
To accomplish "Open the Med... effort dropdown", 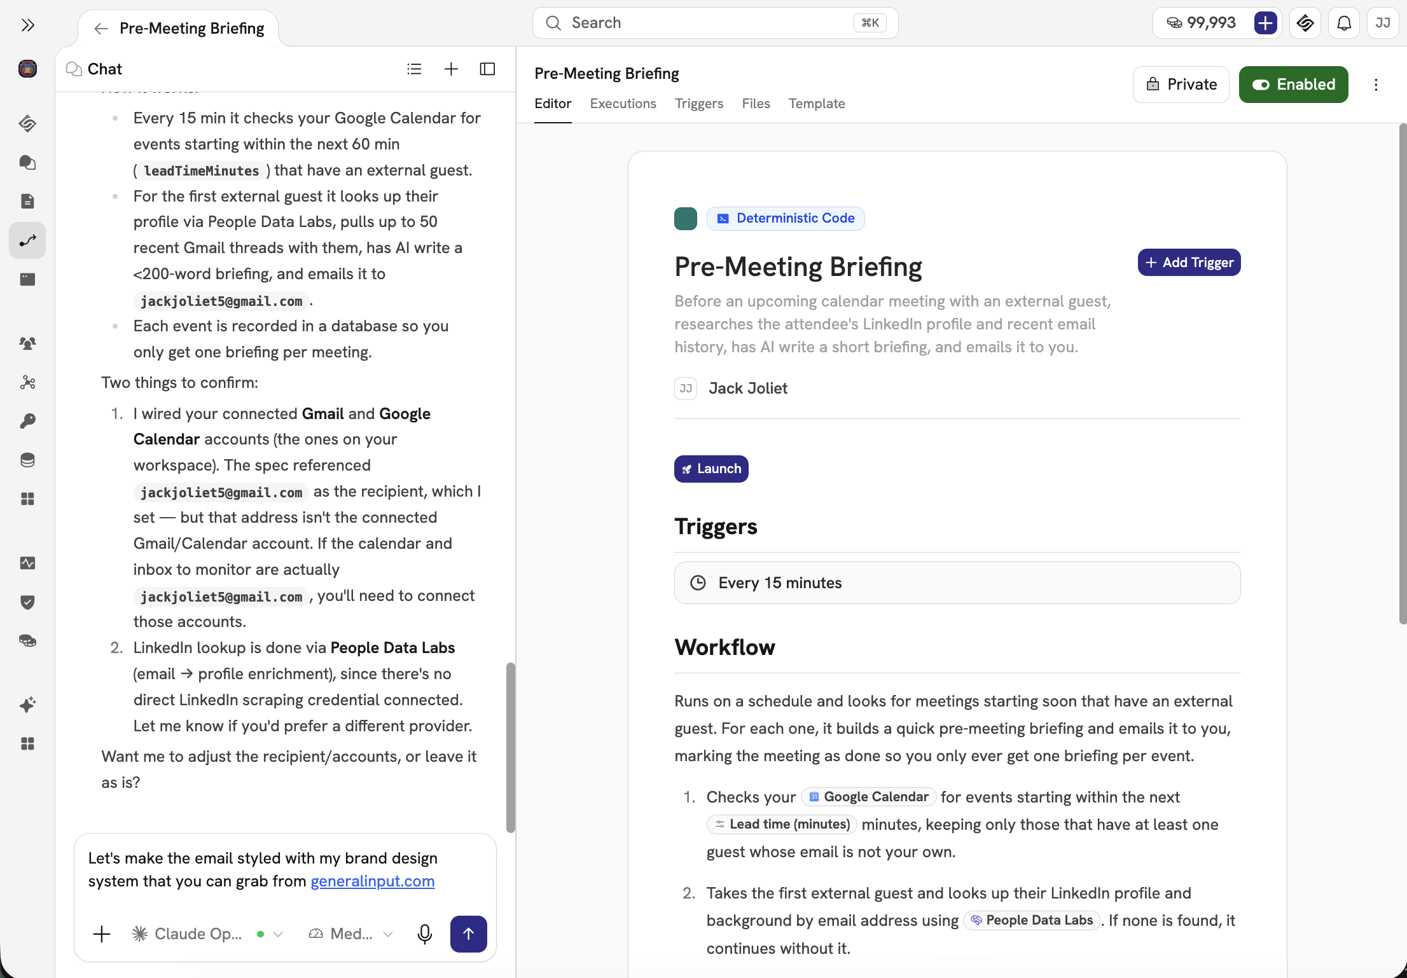I will click(x=350, y=934).
